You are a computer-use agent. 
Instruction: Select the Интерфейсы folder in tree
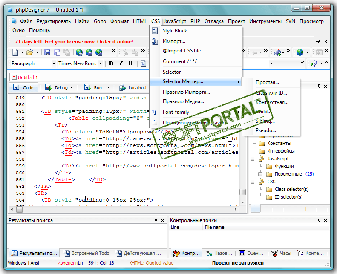pyautogui.click(x=281, y=151)
